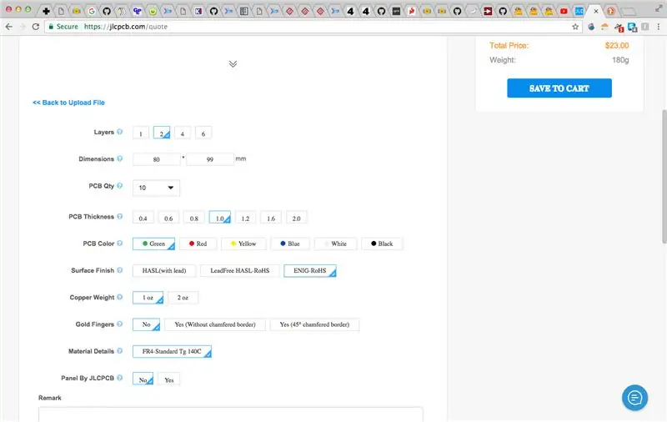The height and width of the screenshot is (422, 667).
Task: Click inside the Remark text box
Action: click(231, 414)
